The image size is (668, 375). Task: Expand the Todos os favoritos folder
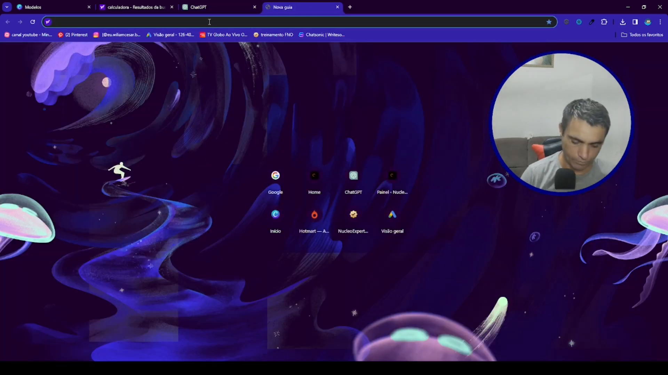point(642,35)
